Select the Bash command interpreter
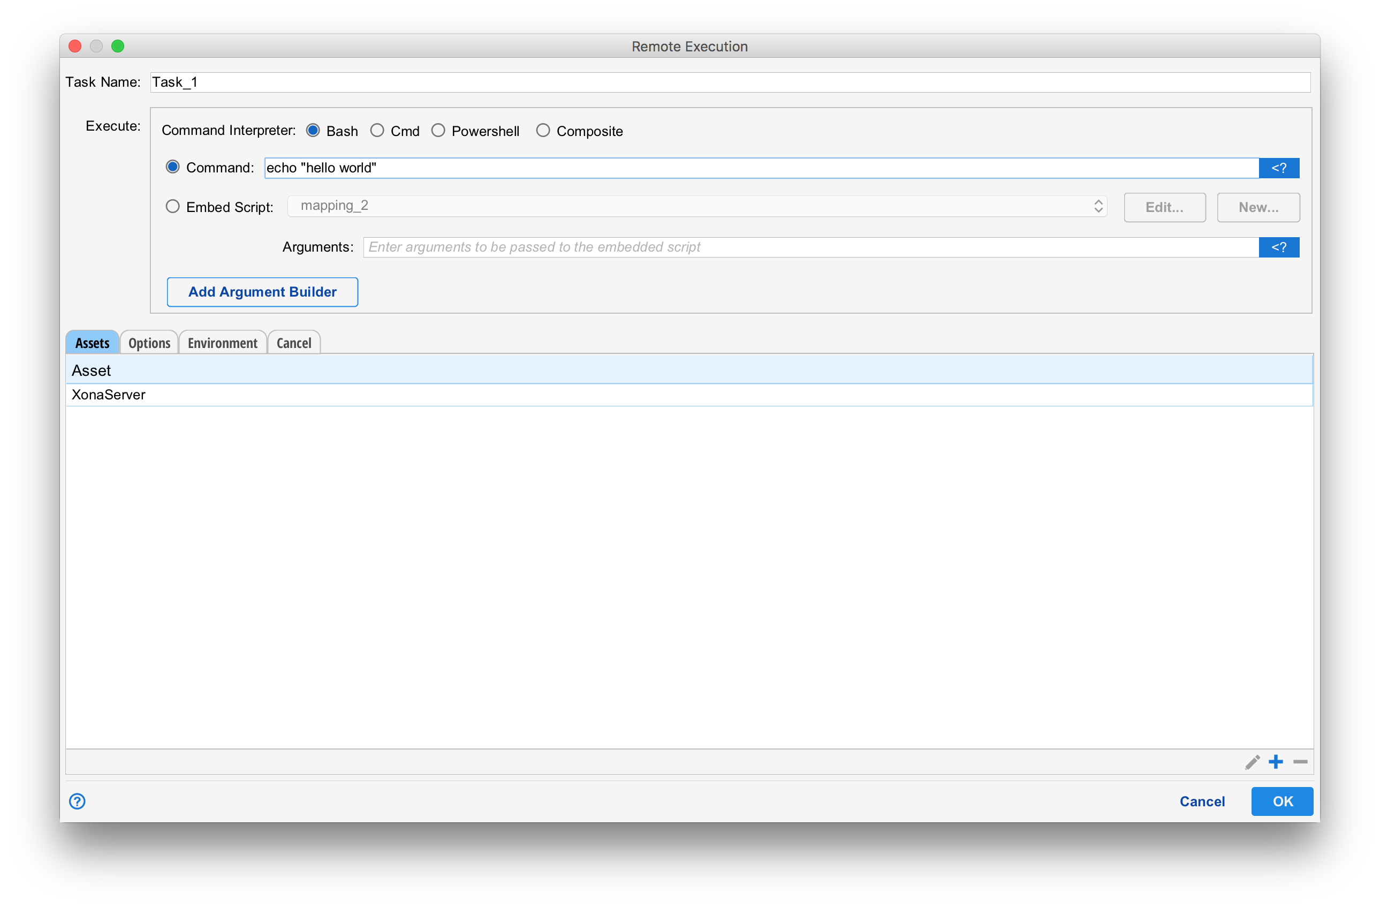This screenshot has width=1380, height=908. tap(313, 131)
